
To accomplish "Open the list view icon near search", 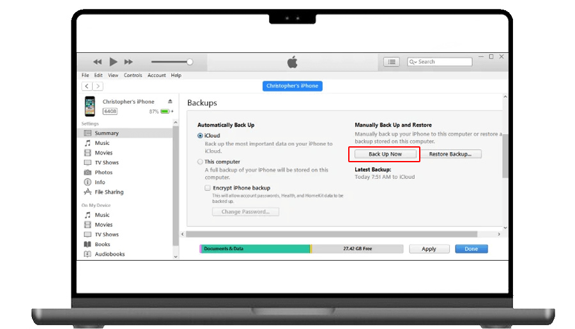I will pyautogui.click(x=391, y=62).
